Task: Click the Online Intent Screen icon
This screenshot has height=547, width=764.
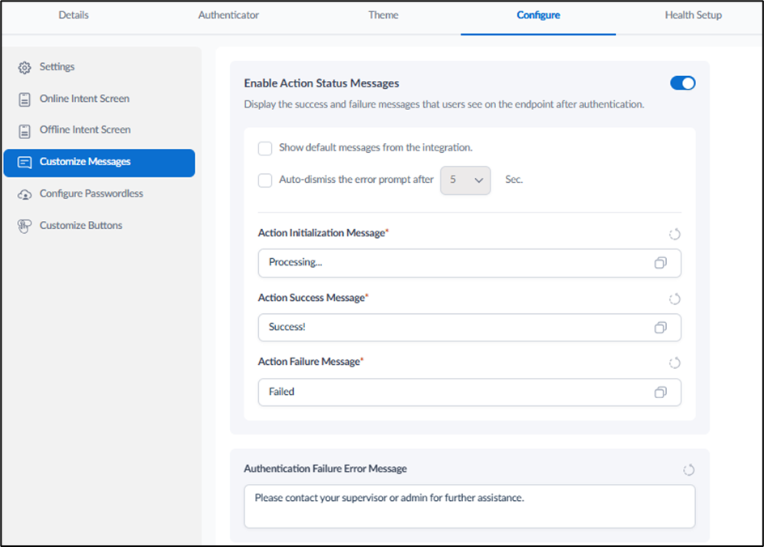Action: tap(24, 100)
